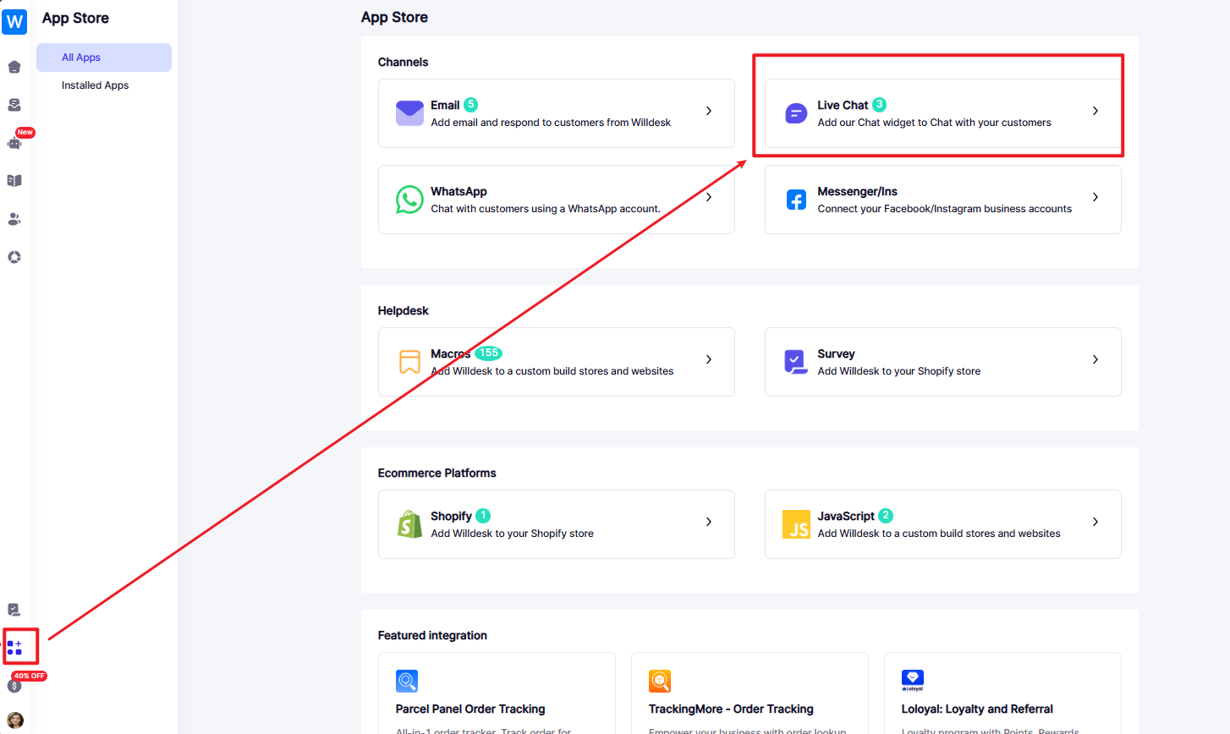Open the Survey app title
The height and width of the screenshot is (734, 1230).
click(x=836, y=353)
